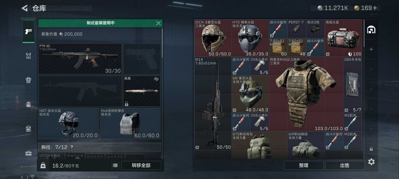Click the 出售 sell button
This screenshot has height=179, width=399.
click(x=345, y=165)
